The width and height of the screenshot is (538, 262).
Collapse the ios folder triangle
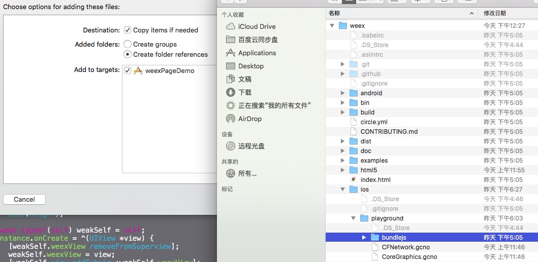pos(342,190)
